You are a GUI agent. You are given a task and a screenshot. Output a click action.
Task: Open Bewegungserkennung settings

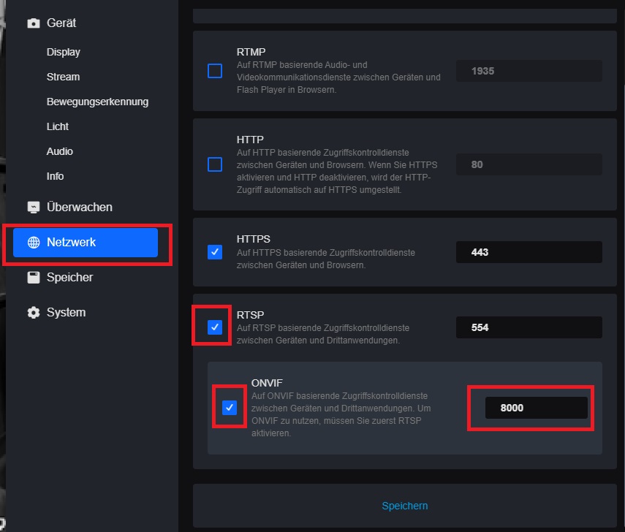(x=97, y=102)
